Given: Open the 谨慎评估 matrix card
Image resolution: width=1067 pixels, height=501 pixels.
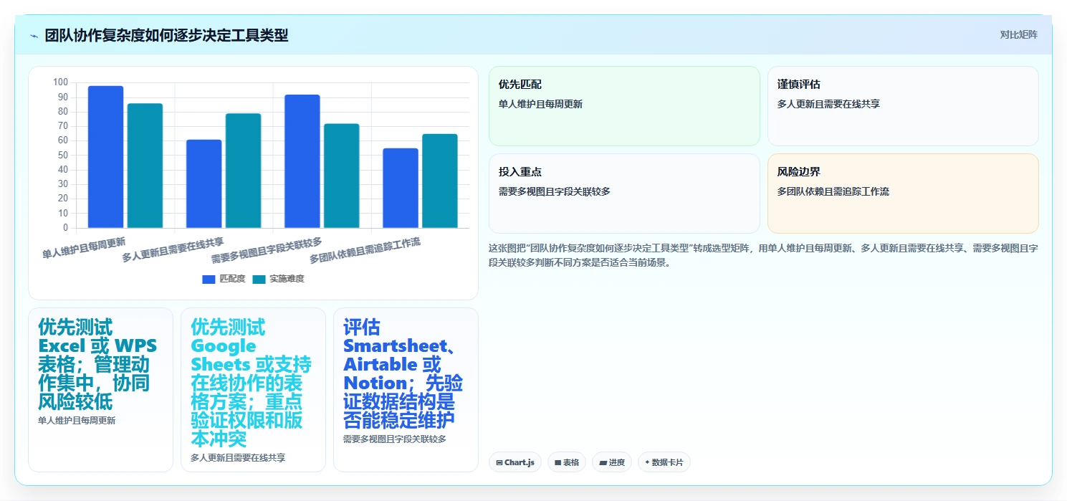Looking at the screenshot, I should tap(903, 106).
